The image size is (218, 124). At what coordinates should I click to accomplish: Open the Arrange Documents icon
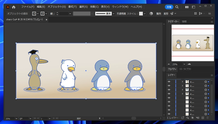[x=187, y=7]
